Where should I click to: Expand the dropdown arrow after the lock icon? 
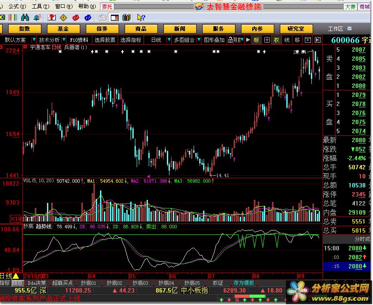pos(242,40)
